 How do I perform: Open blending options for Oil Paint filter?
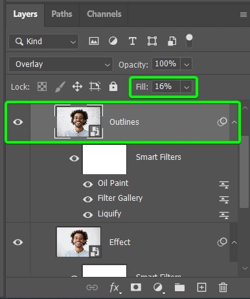[x=224, y=185]
